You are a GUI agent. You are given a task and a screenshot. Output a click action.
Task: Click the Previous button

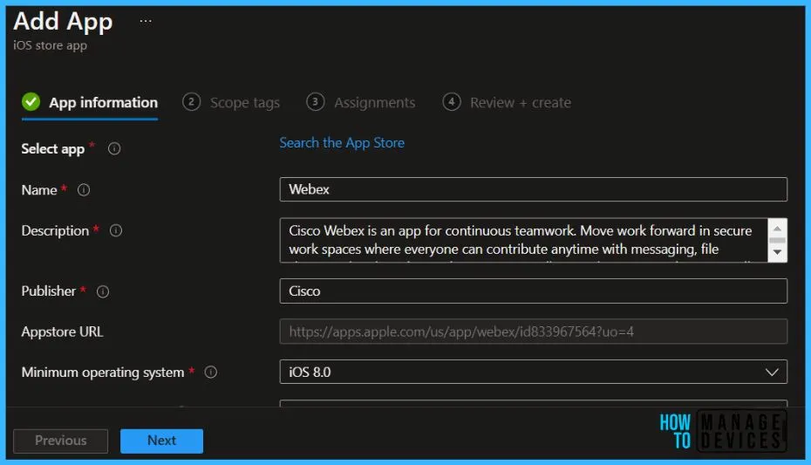pyautogui.click(x=60, y=441)
